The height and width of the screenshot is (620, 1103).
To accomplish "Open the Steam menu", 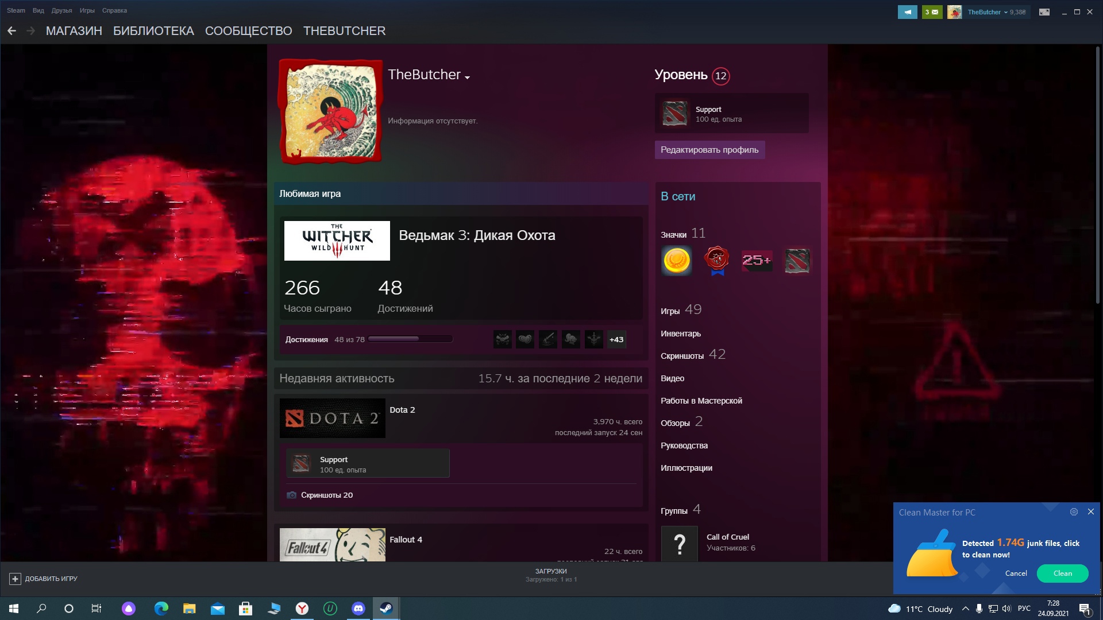I will tap(16, 10).
